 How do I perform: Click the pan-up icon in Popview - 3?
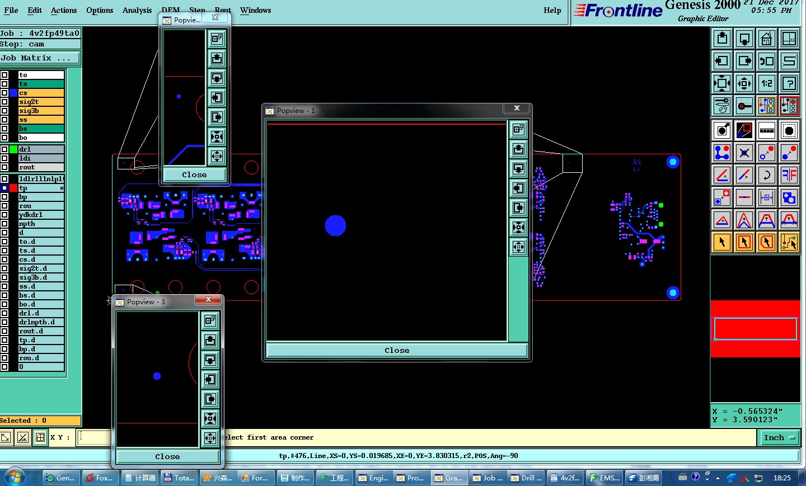210,340
